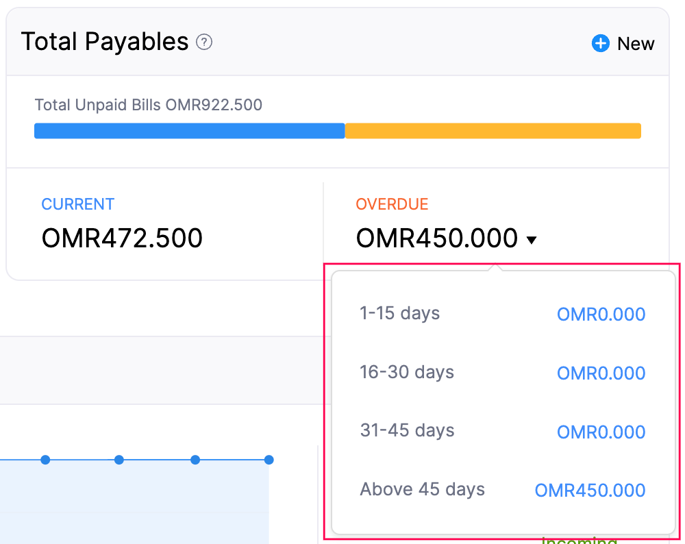Select the first data point on the chart

tap(45, 460)
